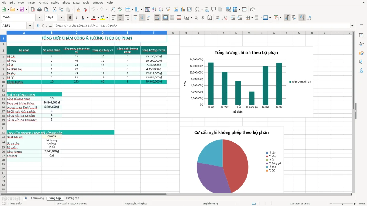Open sidebar Gallery icon
The image size is (367, 206).
pyautogui.click(x=361, y=53)
